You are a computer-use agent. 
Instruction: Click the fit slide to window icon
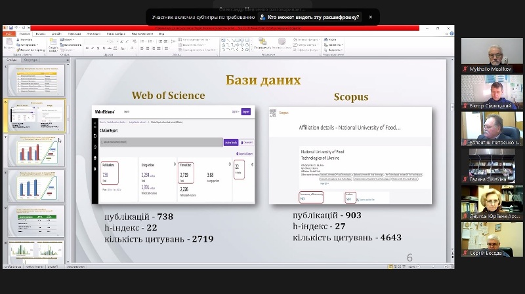coord(451,266)
